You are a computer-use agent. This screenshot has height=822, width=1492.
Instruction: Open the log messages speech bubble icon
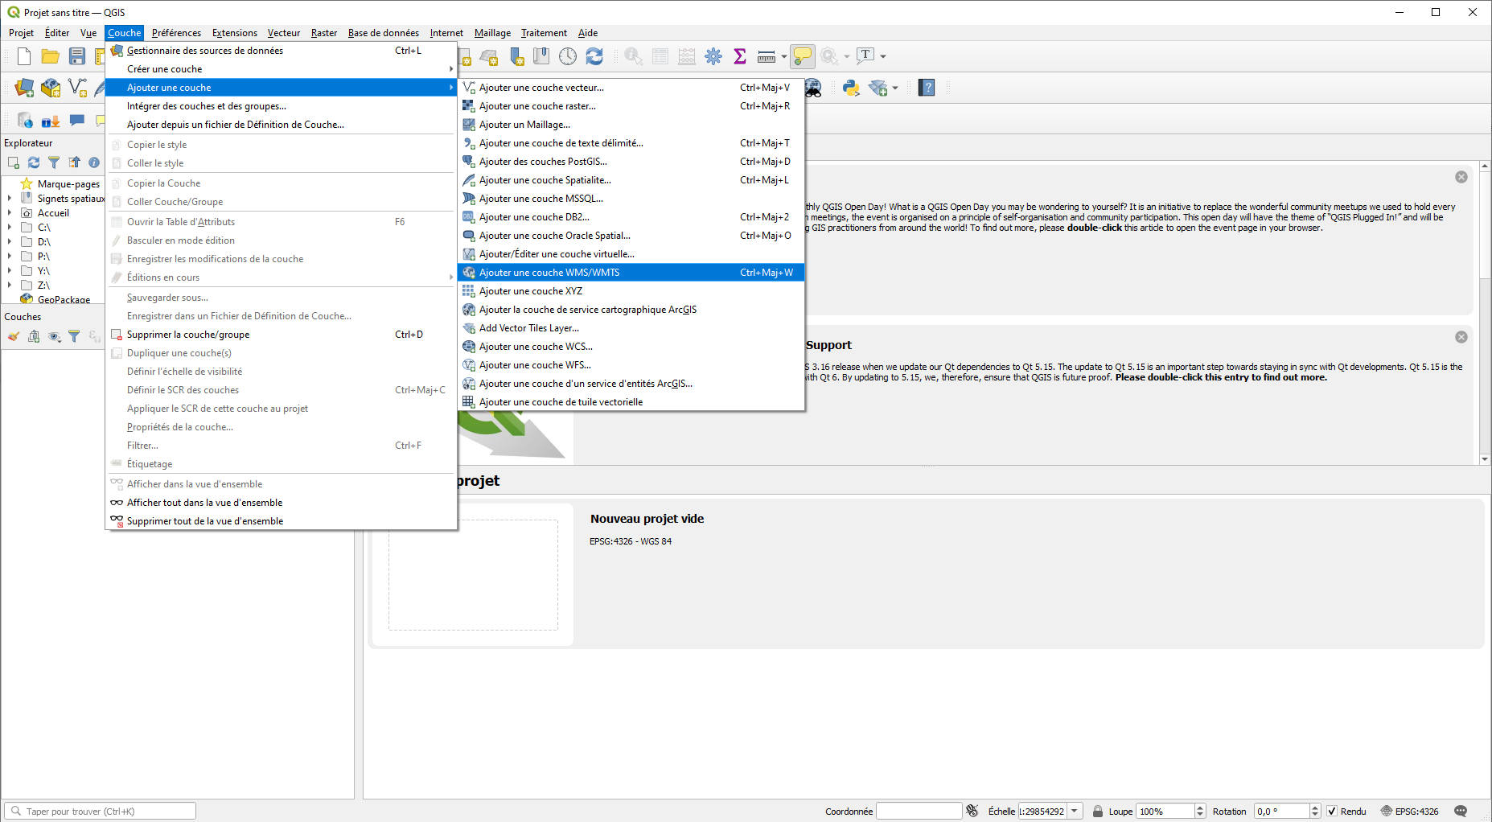click(1461, 811)
